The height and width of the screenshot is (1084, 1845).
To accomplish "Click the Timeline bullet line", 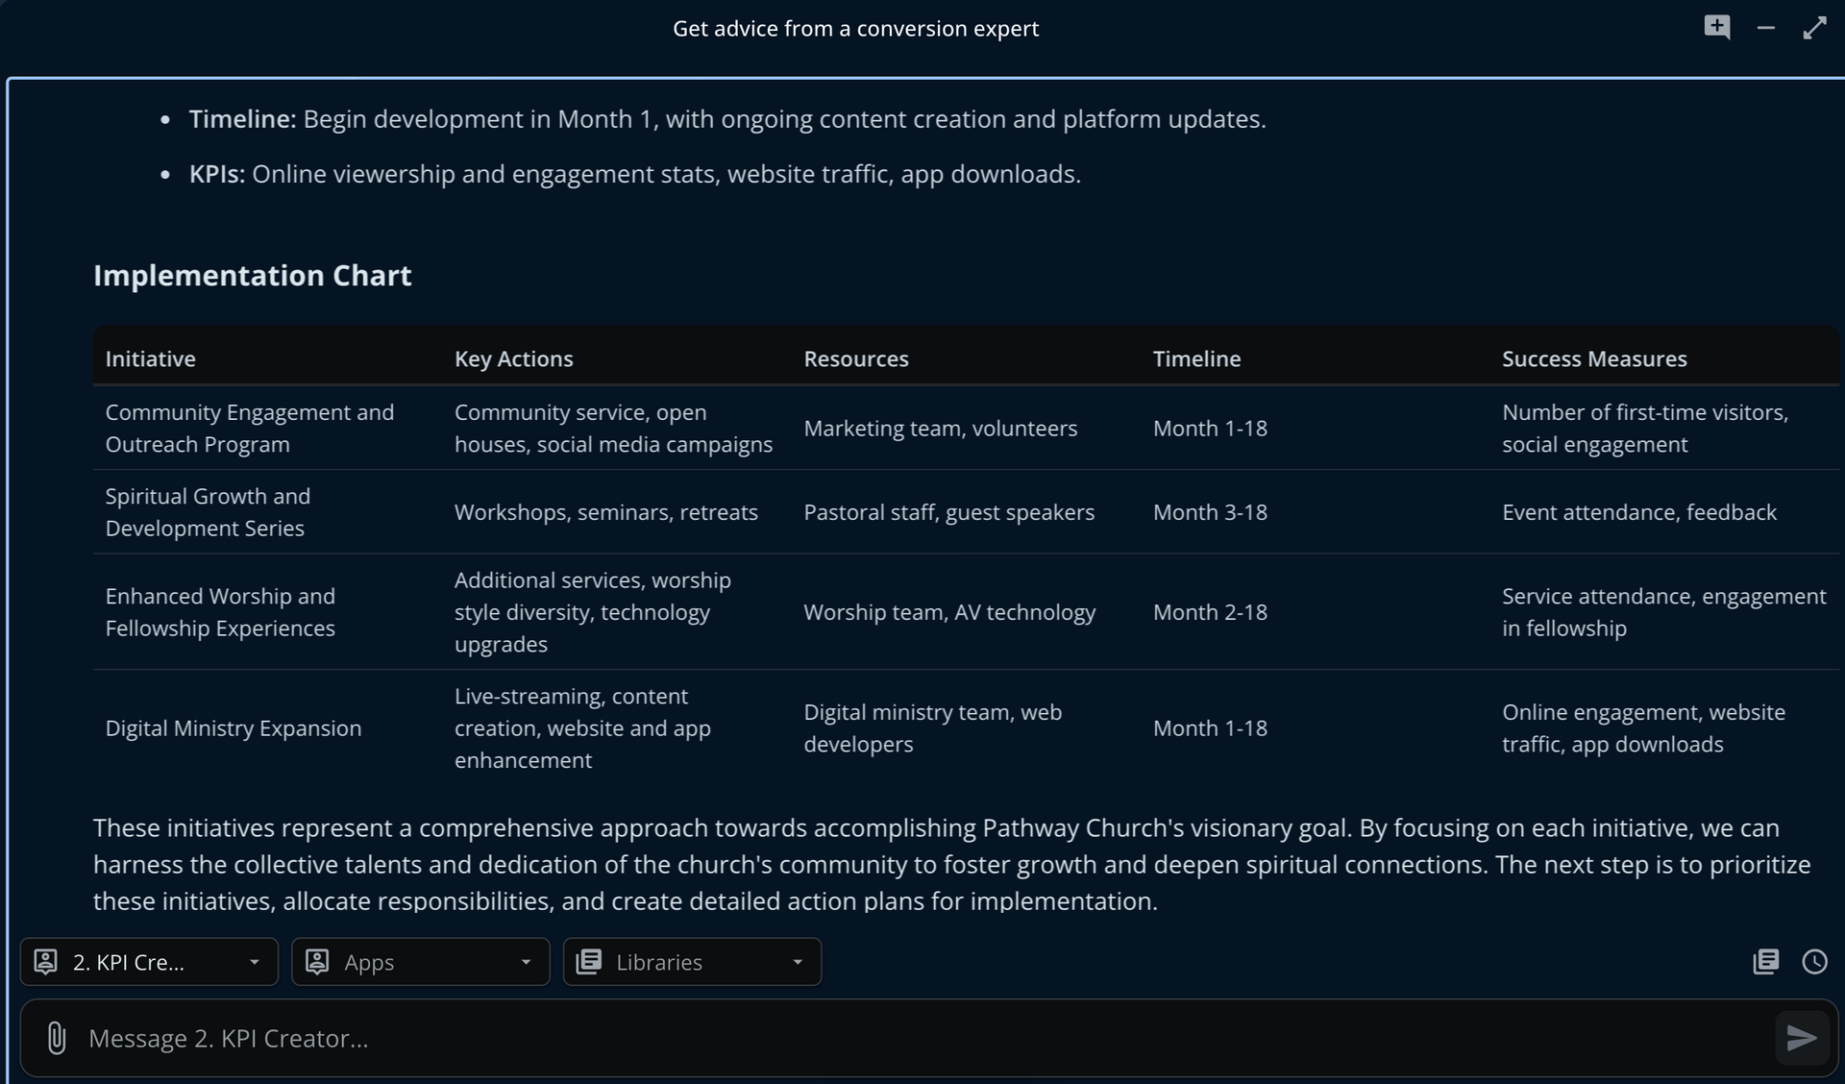I will [727, 119].
